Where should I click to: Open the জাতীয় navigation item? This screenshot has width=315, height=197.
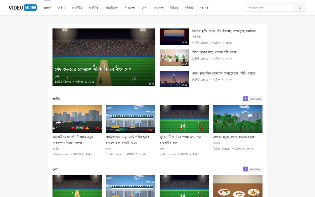[61, 8]
